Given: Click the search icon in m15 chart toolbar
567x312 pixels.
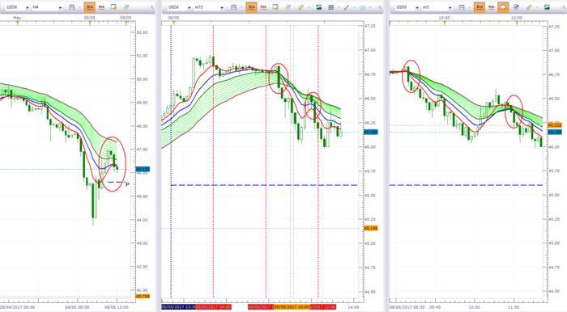Looking at the screenshot, I should tap(380, 7).
